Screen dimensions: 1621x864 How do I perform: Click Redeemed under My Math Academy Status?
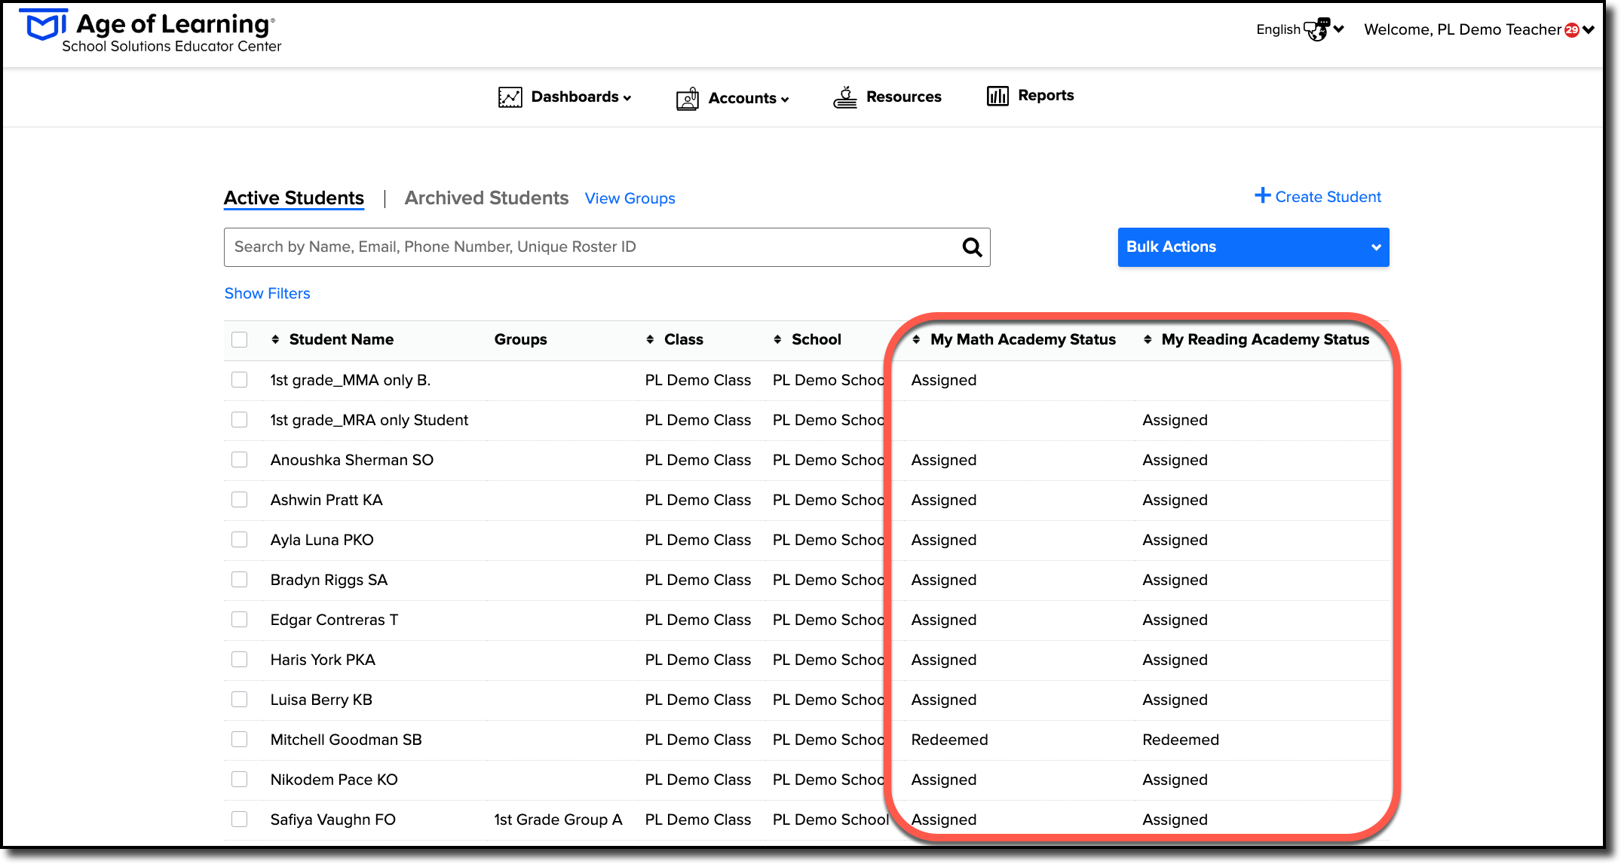949,740
